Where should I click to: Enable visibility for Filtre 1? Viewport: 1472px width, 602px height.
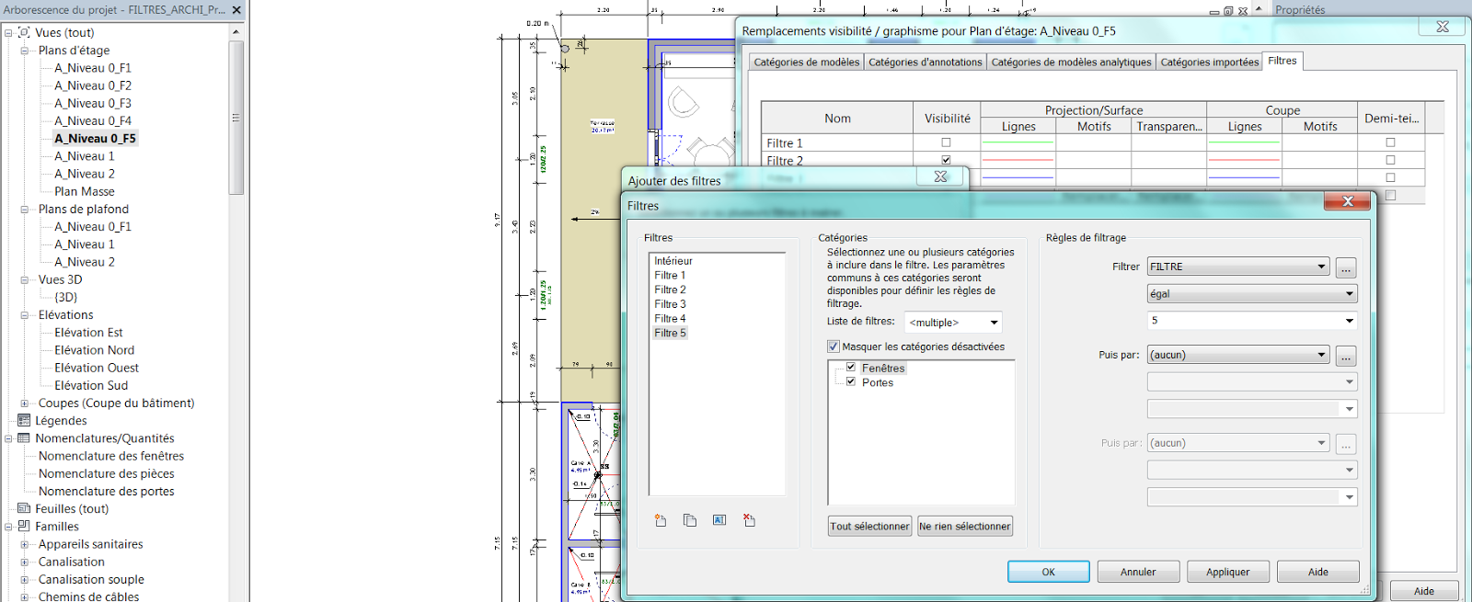pyautogui.click(x=946, y=142)
